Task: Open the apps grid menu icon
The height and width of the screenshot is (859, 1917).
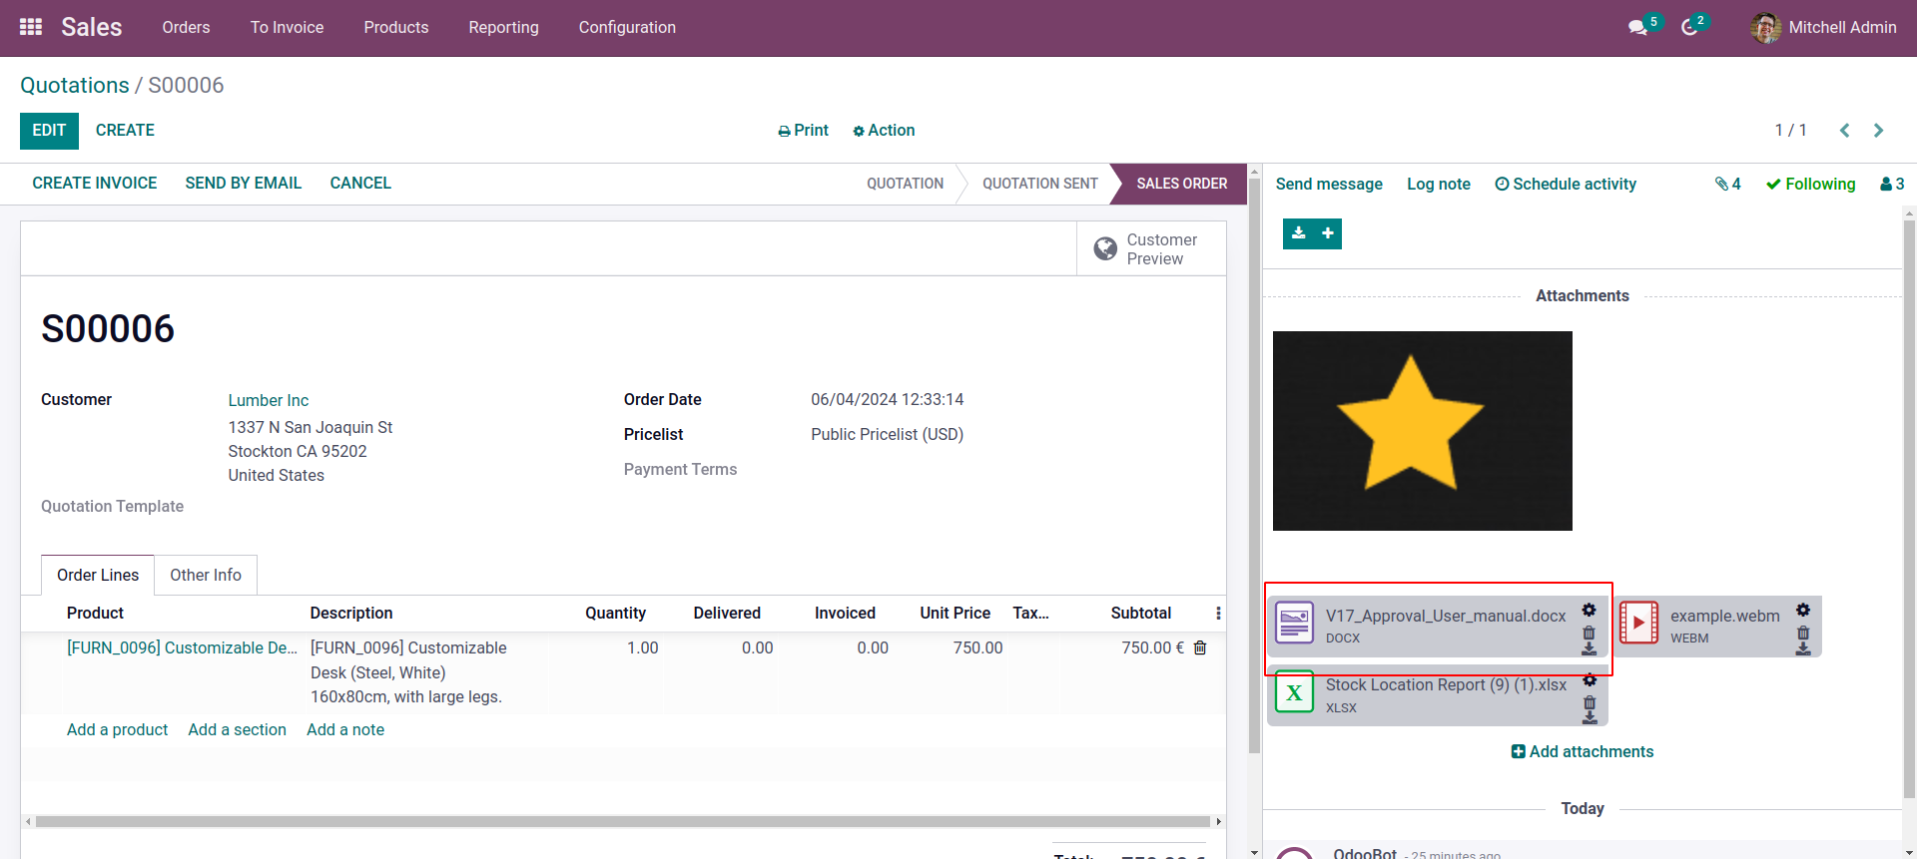Action: (31, 27)
